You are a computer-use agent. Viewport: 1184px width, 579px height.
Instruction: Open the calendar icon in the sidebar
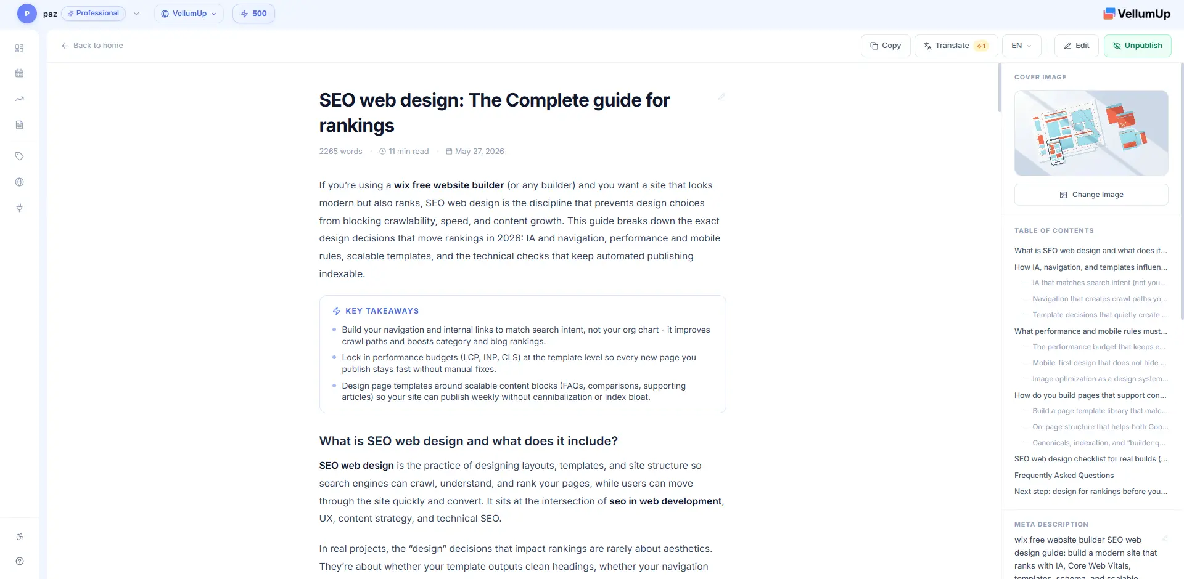(20, 73)
